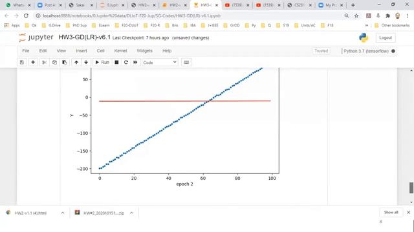The image size is (414, 232).
Task: Move selected cell up arrow
Action: tap(76, 63)
